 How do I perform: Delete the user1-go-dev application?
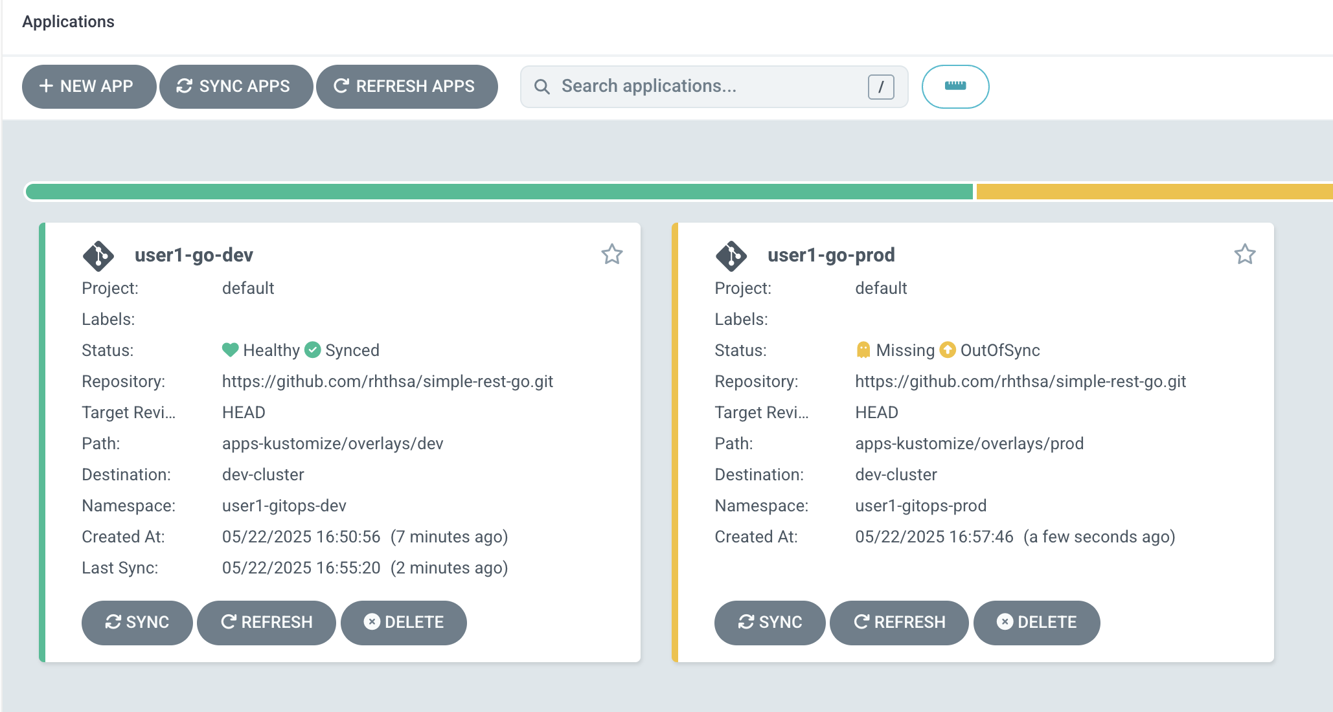[x=404, y=622]
